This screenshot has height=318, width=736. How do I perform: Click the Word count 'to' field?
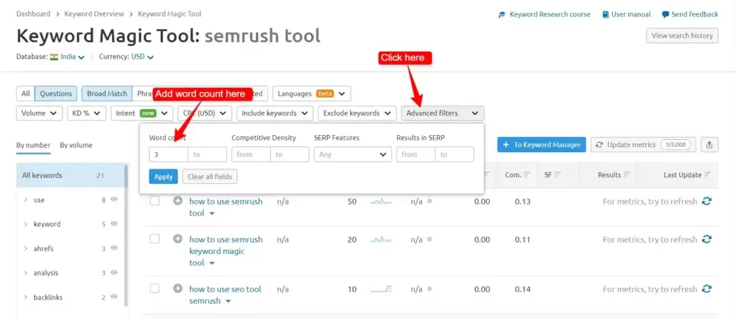pos(208,154)
